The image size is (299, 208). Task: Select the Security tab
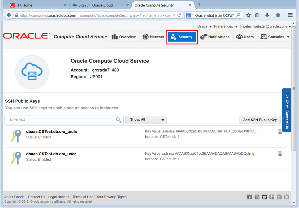tap(182, 37)
